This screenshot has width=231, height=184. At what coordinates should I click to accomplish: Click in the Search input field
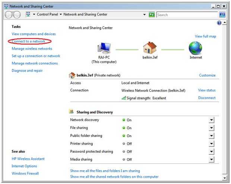coord(187,15)
